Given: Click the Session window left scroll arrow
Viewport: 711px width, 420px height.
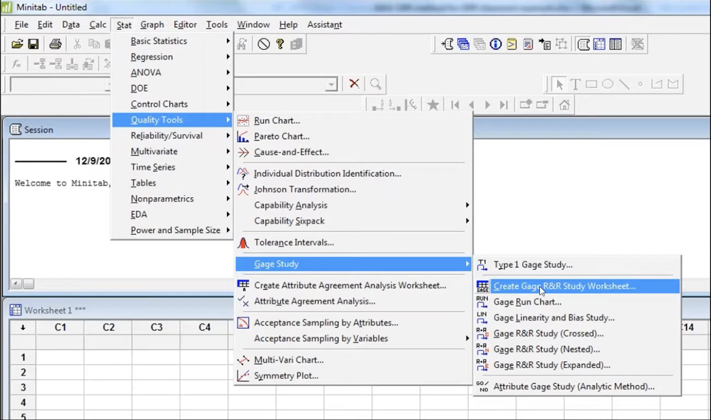Looking at the screenshot, I should (x=16, y=284).
